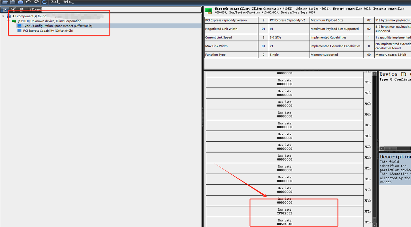Image resolution: width=411 pixels, height=227 pixels.
Task: Select PCI Express Capability (Offset 040h)
Action: click(48, 31)
